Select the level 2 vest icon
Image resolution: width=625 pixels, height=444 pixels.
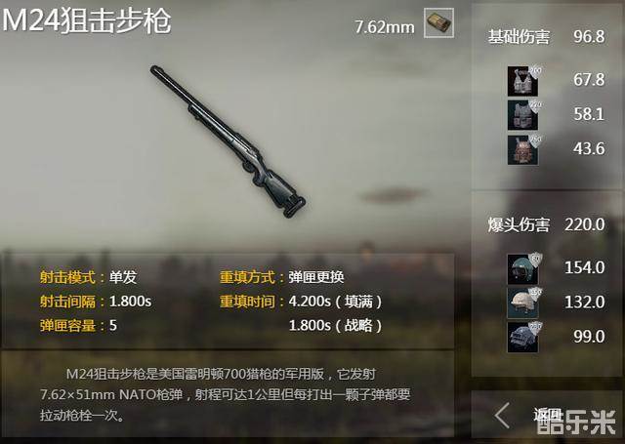[522, 115]
